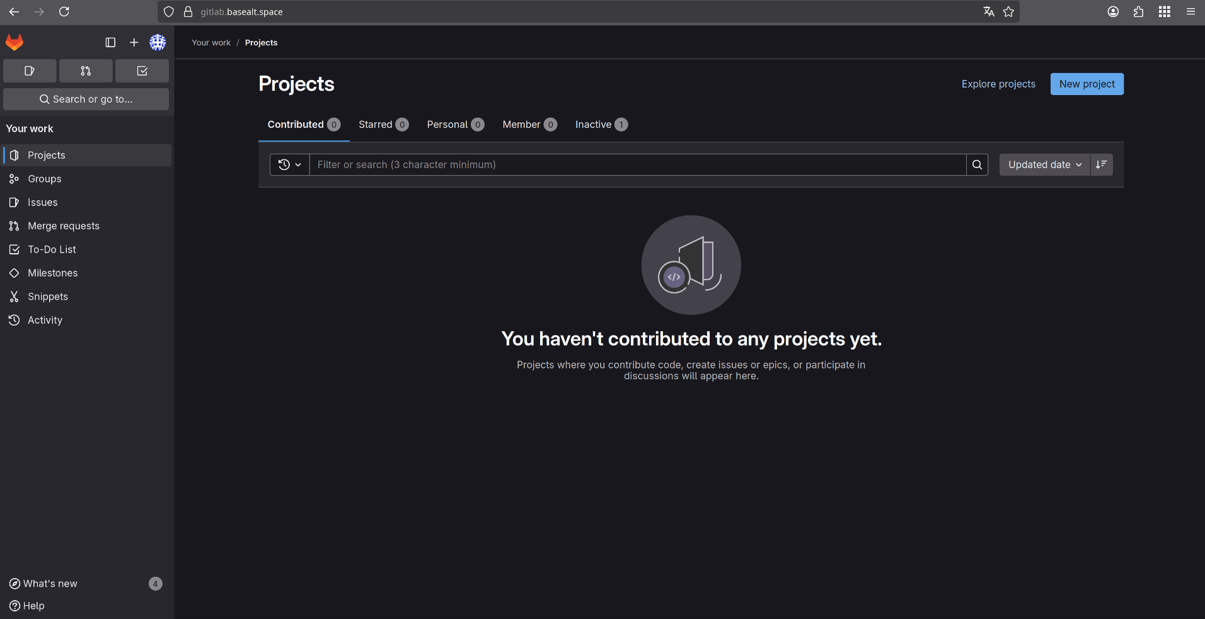Click the What's new count badge
Image resolution: width=1205 pixels, height=619 pixels.
pyautogui.click(x=156, y=584)
